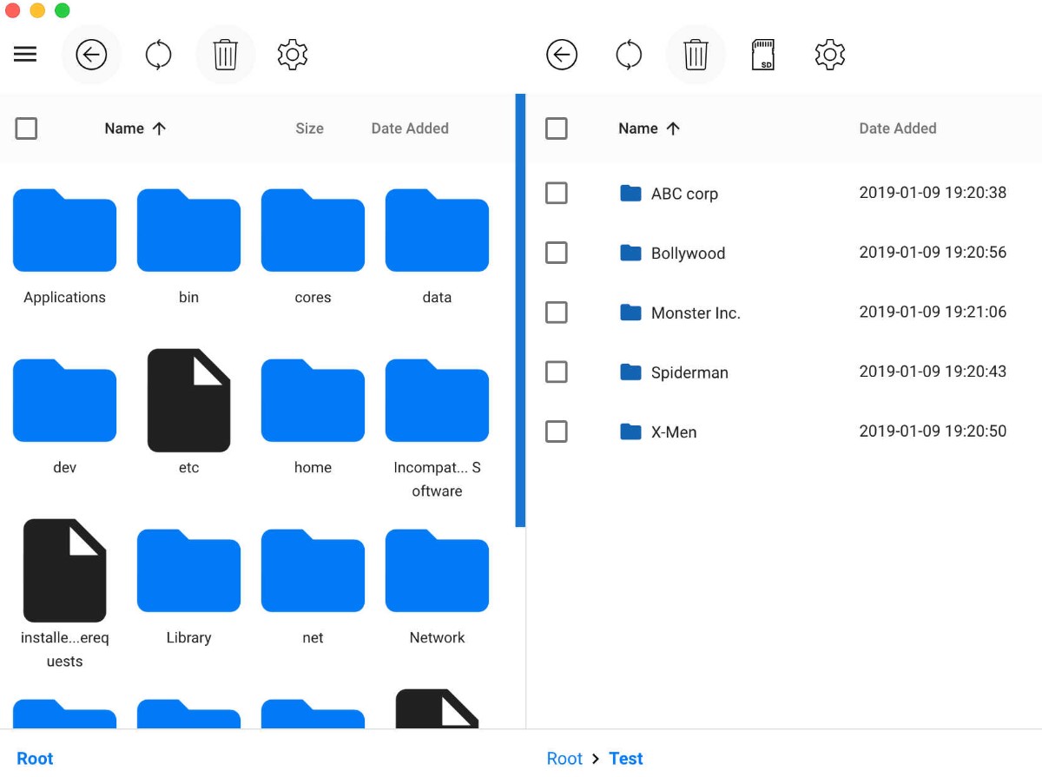Refresh the left pane contents
This screenshot has width=1042, height=777.
[x=158, y=54]
